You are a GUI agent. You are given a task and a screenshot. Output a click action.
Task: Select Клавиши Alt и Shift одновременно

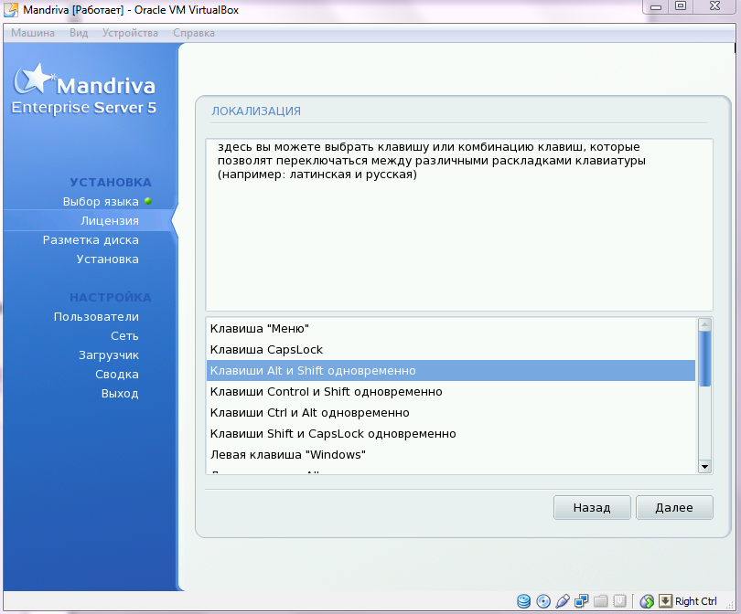451,370
